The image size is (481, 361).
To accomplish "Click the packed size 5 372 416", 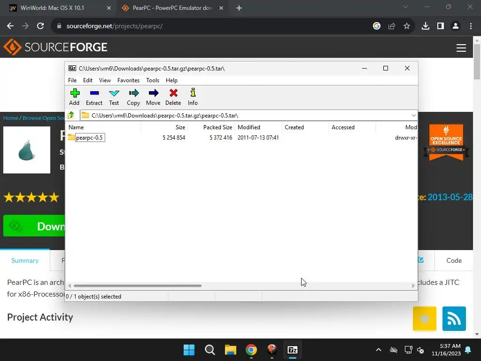I will 221,138.
